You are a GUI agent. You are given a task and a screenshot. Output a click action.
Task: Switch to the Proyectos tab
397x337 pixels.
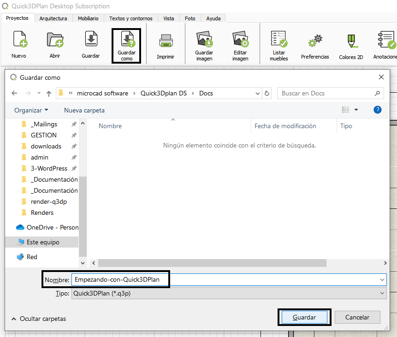pyautogui.click(x=17, y=18)
